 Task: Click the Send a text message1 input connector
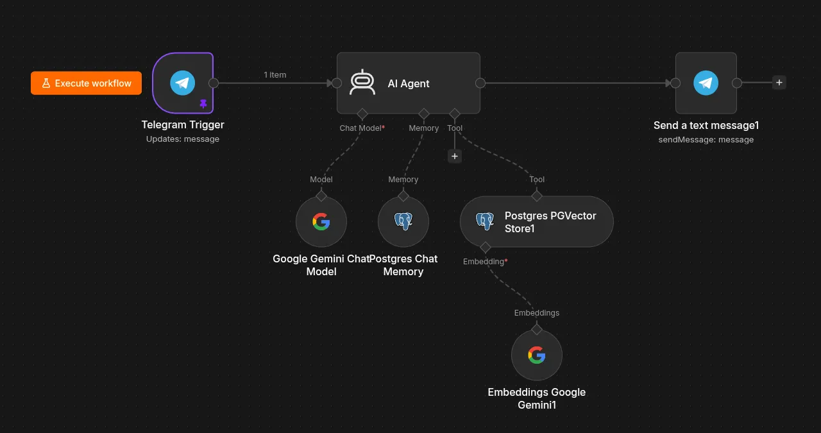675,83
